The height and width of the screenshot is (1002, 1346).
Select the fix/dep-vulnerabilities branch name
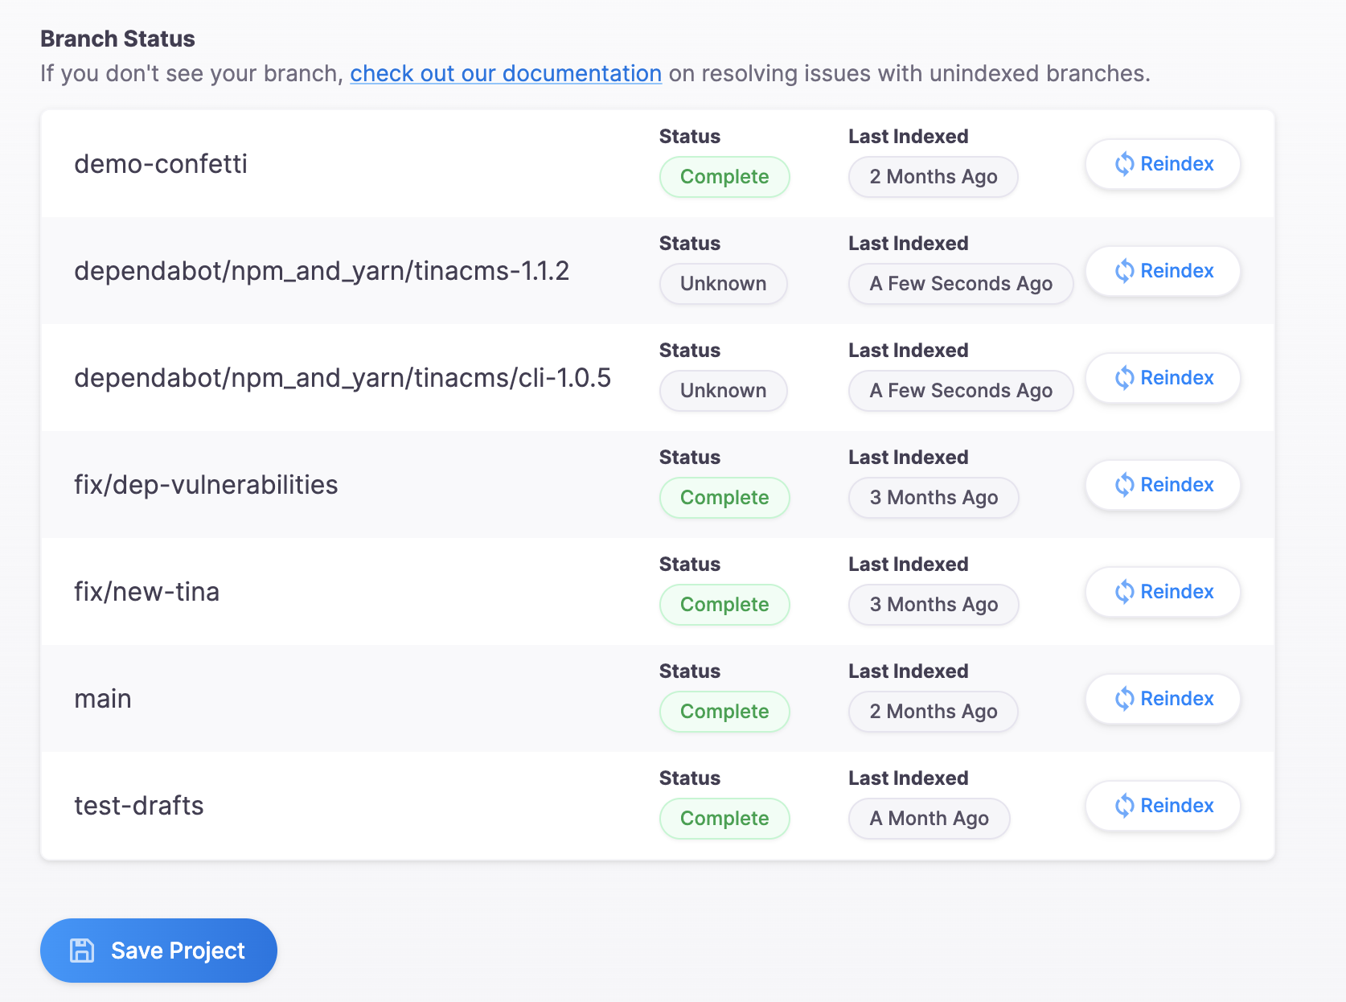point(206,485)
